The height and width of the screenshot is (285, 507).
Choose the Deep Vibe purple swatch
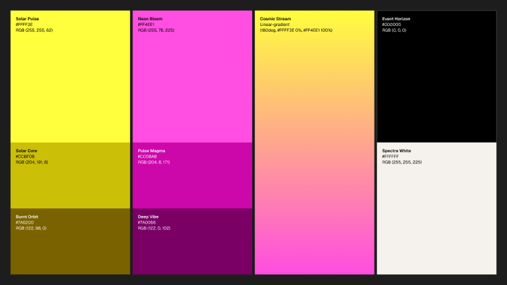pyautogui.click(x=193, y=241)
